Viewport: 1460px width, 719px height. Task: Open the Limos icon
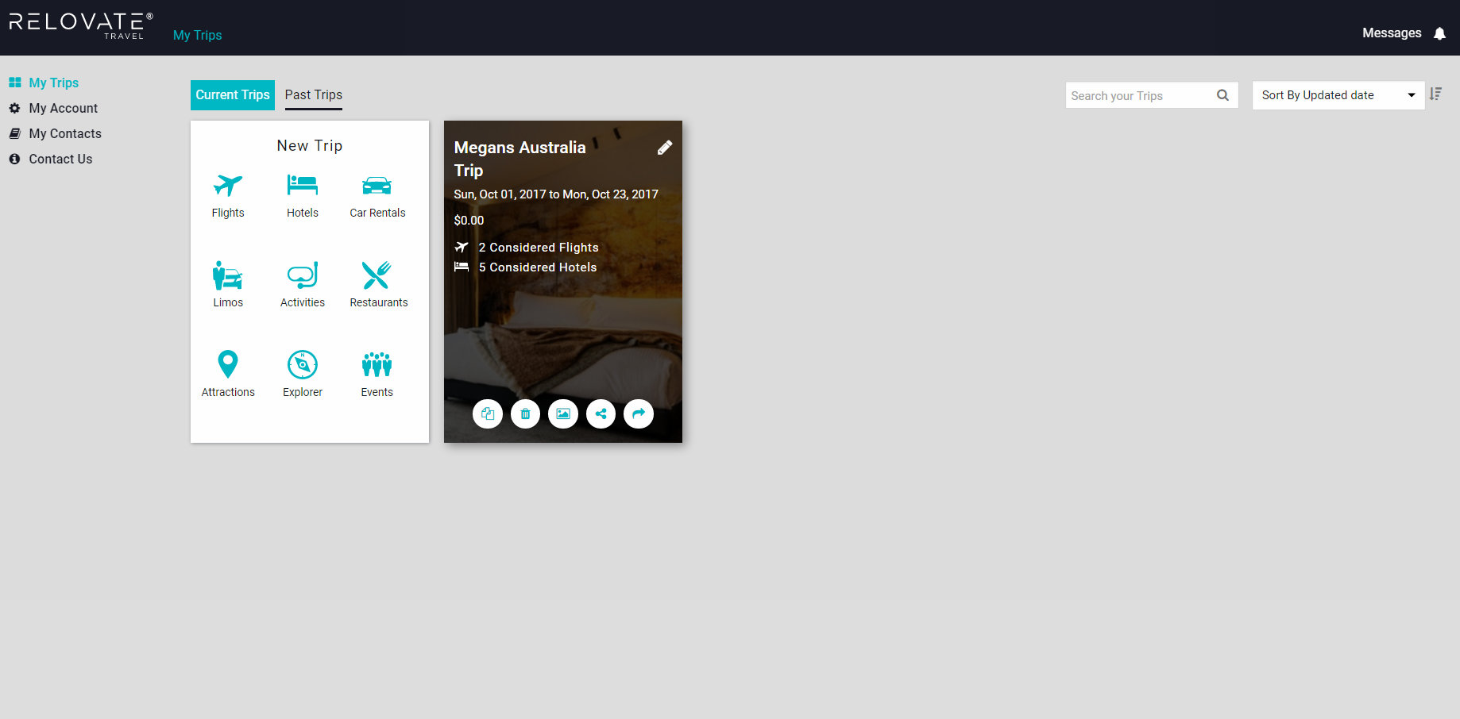point(227,275)
